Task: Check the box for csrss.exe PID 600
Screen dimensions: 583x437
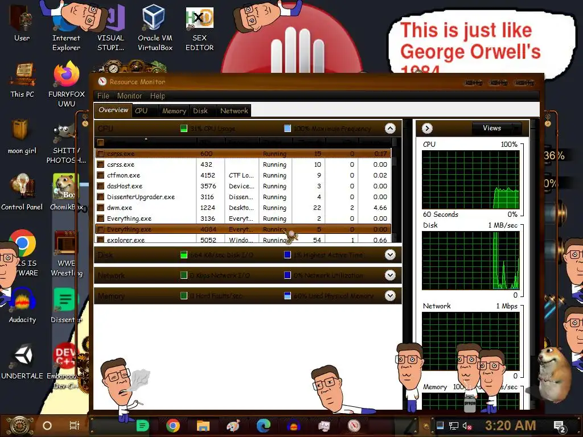Action: click(x=100, y=154)
